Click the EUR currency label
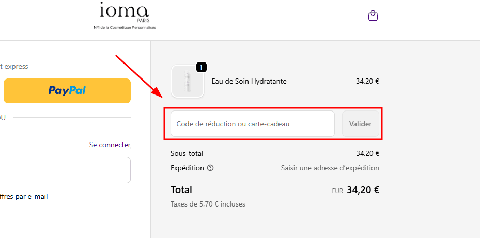The width and height of the screenshot is (480, 238). pyautogui.click(x=337, y=191)
